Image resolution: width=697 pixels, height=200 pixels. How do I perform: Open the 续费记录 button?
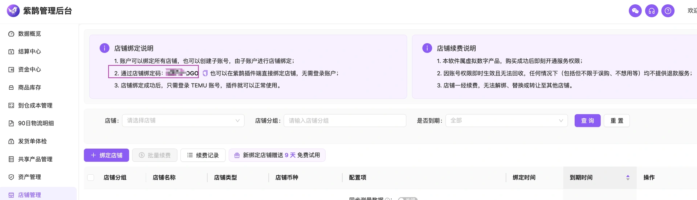tap(203, 155)
